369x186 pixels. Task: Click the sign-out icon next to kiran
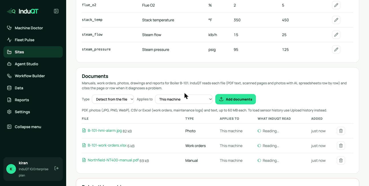pos(56,168)
